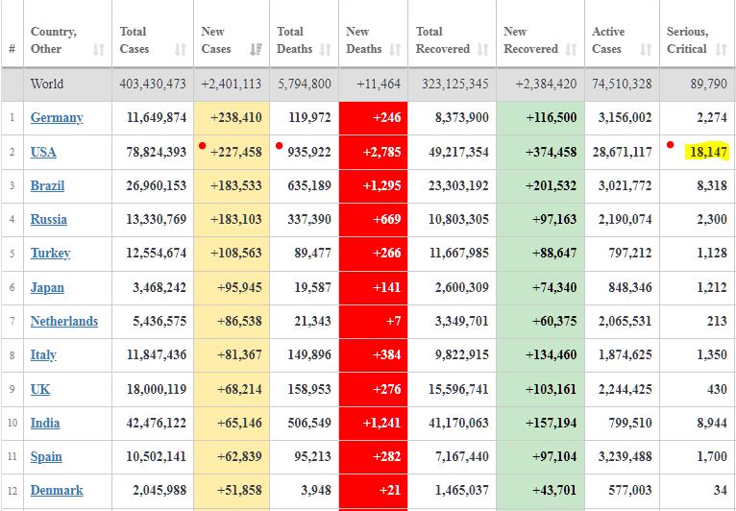Viewport: 736px width, 511px height.
Task: Select the Turkey country link
Action: (50, 253)
